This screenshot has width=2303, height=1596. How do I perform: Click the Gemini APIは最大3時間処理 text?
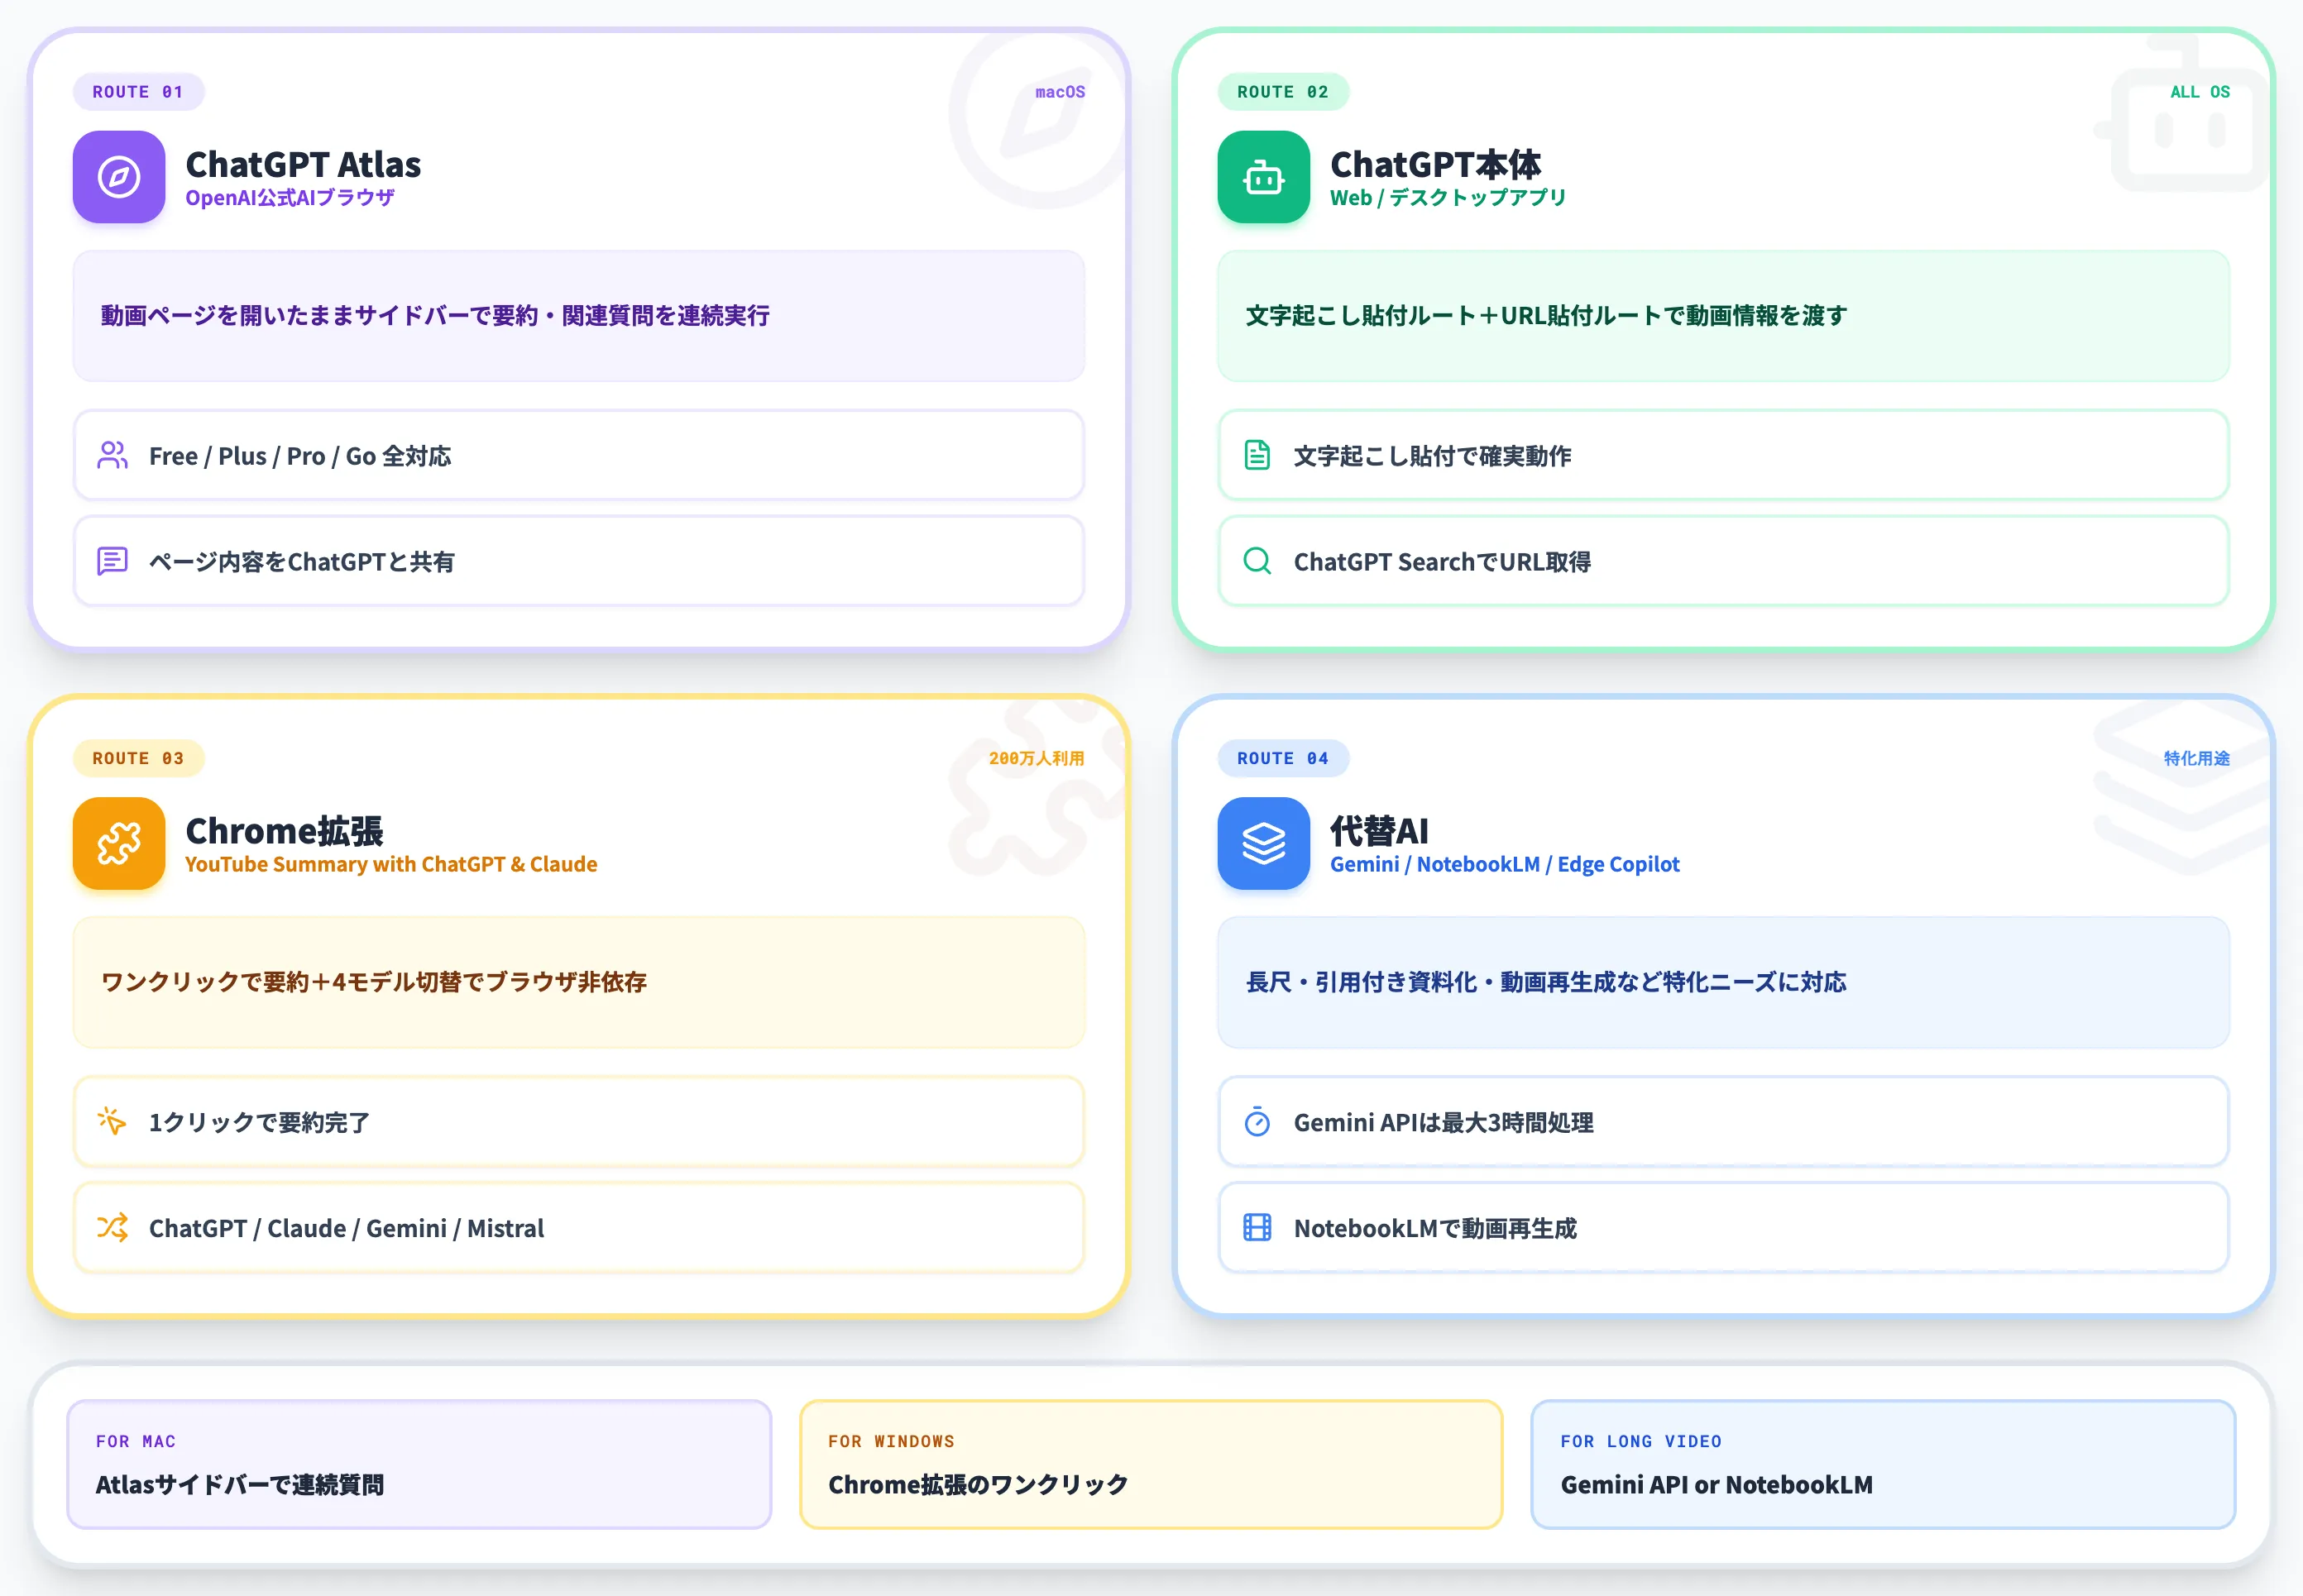[x=1444, y=1122]
